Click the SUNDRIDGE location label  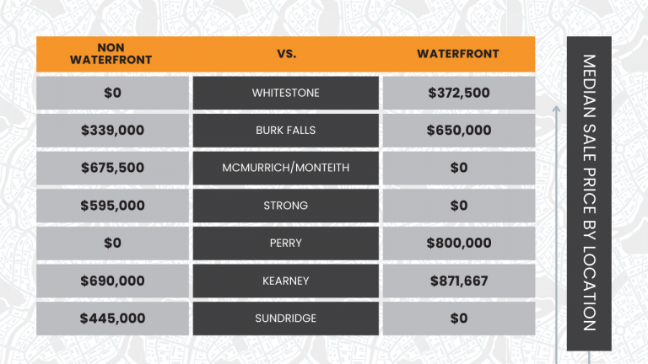tap(285, 318)
